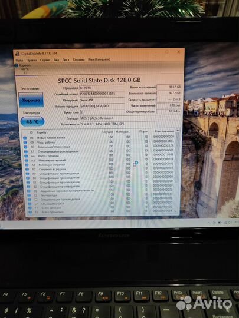The image size is (239, 318).
Task: Click status icon of A5 Максимум стираний
Action: pyautogui.click(x=27, y=161)
